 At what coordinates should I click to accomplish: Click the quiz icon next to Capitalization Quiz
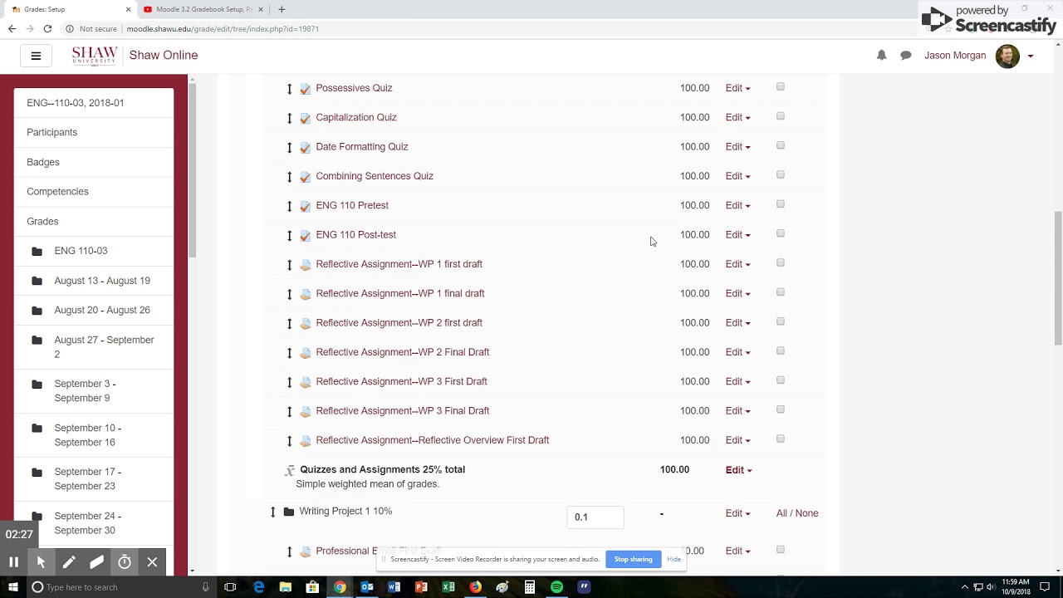(x=306, y=118)
